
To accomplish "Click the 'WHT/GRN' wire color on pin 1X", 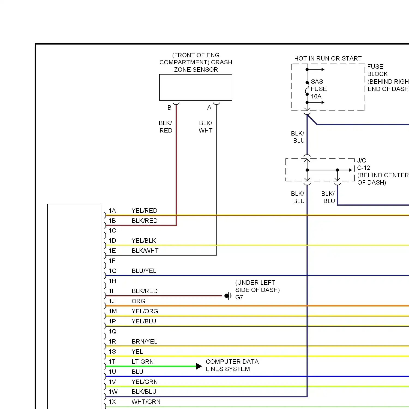I will pos(146,402).
